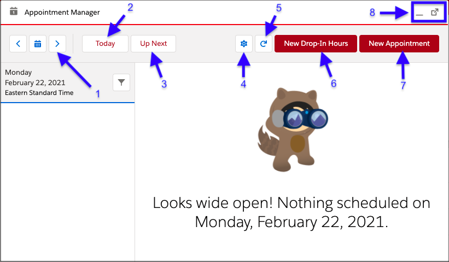The width and height of the screenshot is (449, 262).
Task: Click the Eastern Standard Time label
Action: (x=39, y=93)
